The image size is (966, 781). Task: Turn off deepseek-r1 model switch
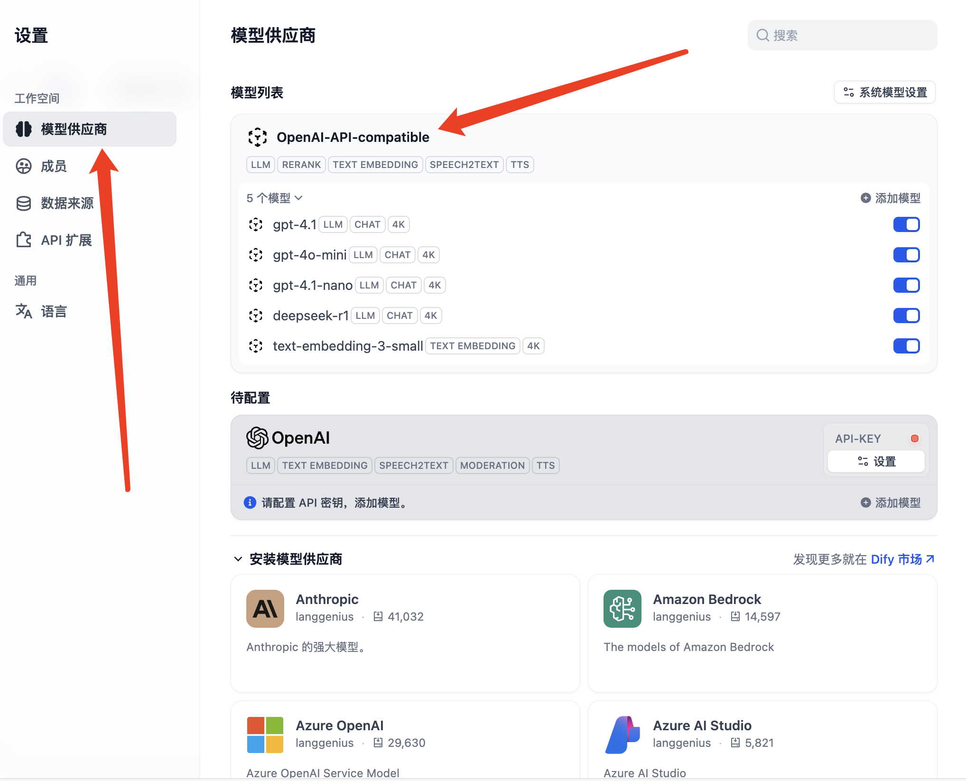point(907,316)
